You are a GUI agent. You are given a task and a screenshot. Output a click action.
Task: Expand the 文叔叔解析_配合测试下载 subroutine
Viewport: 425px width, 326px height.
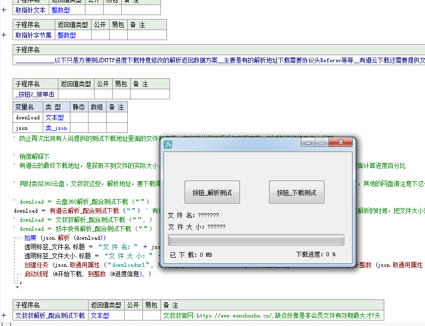[4, 315]
